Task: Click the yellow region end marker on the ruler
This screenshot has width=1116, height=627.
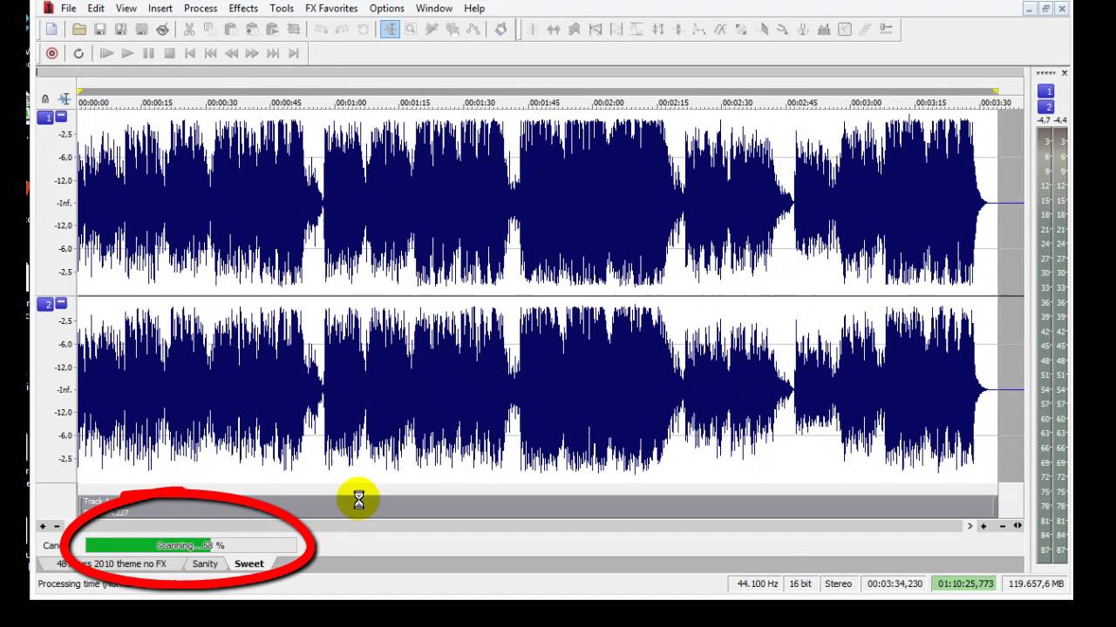Action: [x=995, y=91]
